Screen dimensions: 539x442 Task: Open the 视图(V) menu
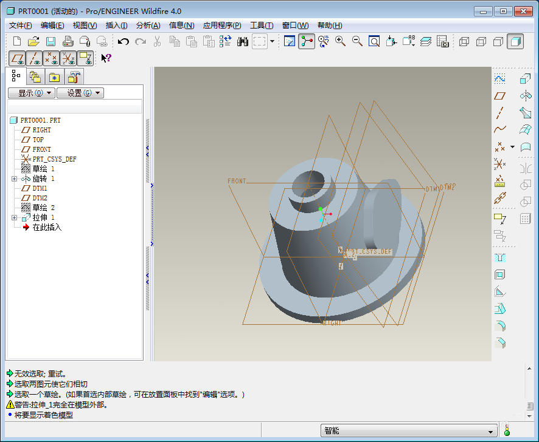tap(85, 25)
